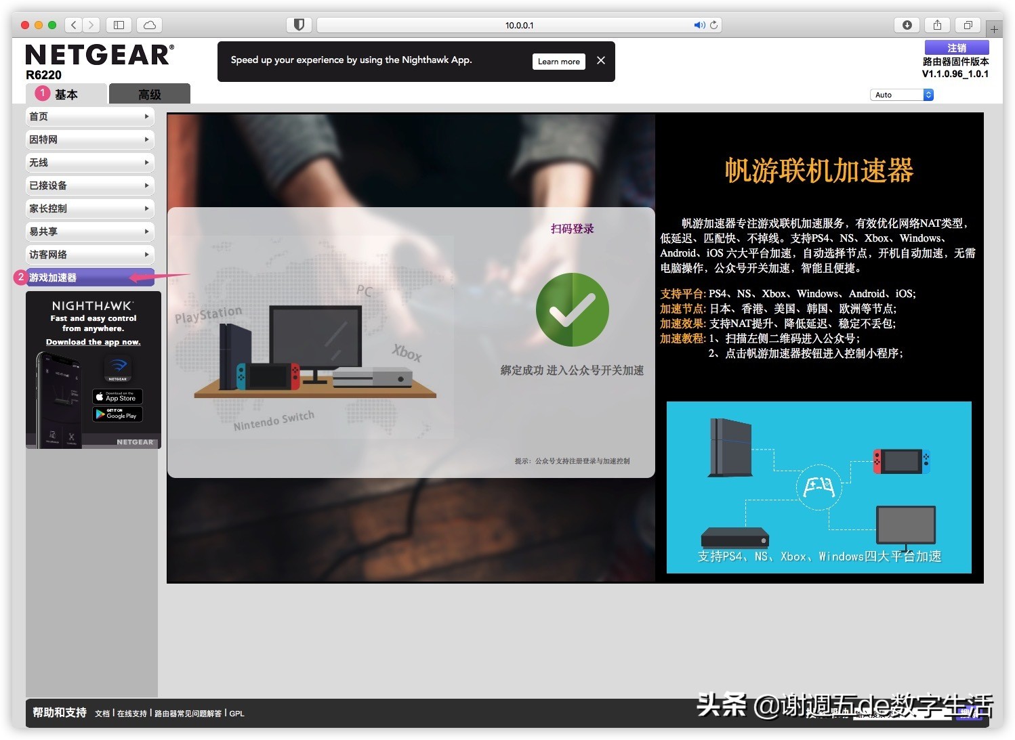This screenshot has width=1015, height=740.
Task: Click the sidebar toggle icon in the toolbar
Action: point(119,24)
